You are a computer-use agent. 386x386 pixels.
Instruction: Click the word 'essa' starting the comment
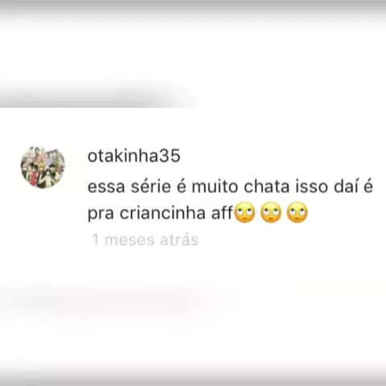point(106,187)
